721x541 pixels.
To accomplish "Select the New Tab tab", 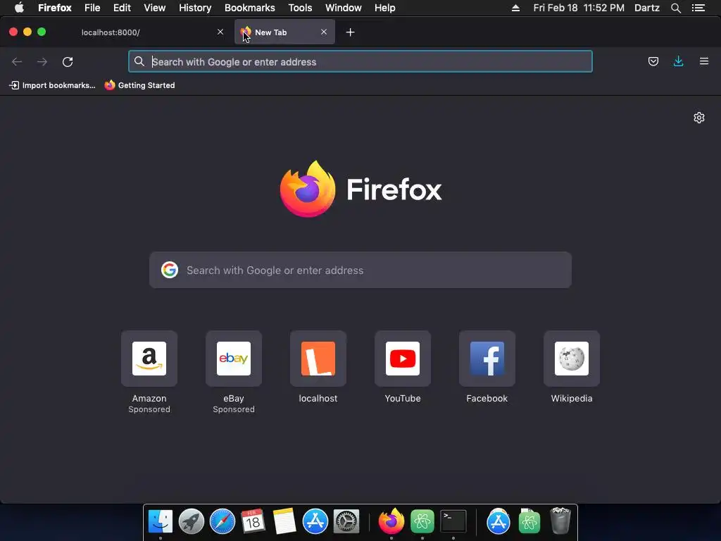I will click(x=284, y=32).
